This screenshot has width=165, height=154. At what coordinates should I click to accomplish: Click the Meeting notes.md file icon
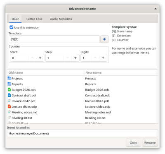coord(9,112)
